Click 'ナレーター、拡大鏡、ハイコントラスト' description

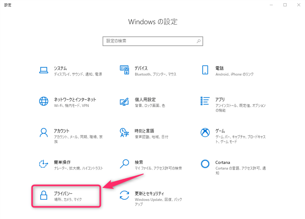[x=79, y=168]
